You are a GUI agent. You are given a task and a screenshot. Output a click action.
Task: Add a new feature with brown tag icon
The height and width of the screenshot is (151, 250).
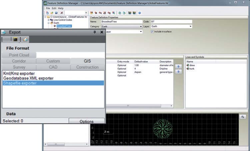click(96, 13)
